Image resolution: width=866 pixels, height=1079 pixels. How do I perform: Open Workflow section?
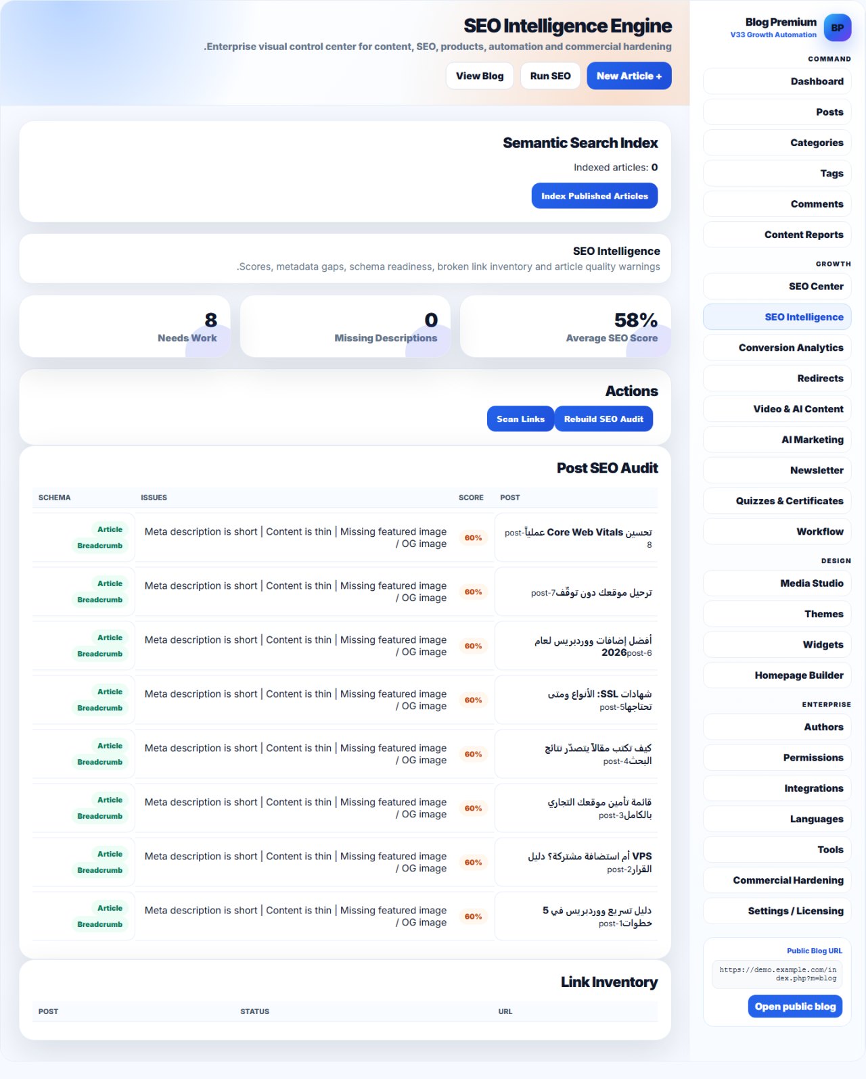(x=777, y=531)
